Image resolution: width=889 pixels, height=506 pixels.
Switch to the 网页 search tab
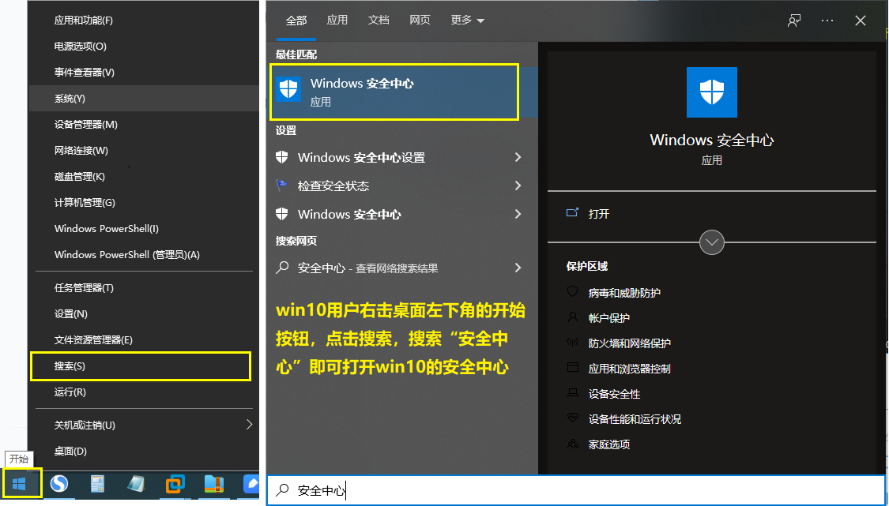point(420,21)
